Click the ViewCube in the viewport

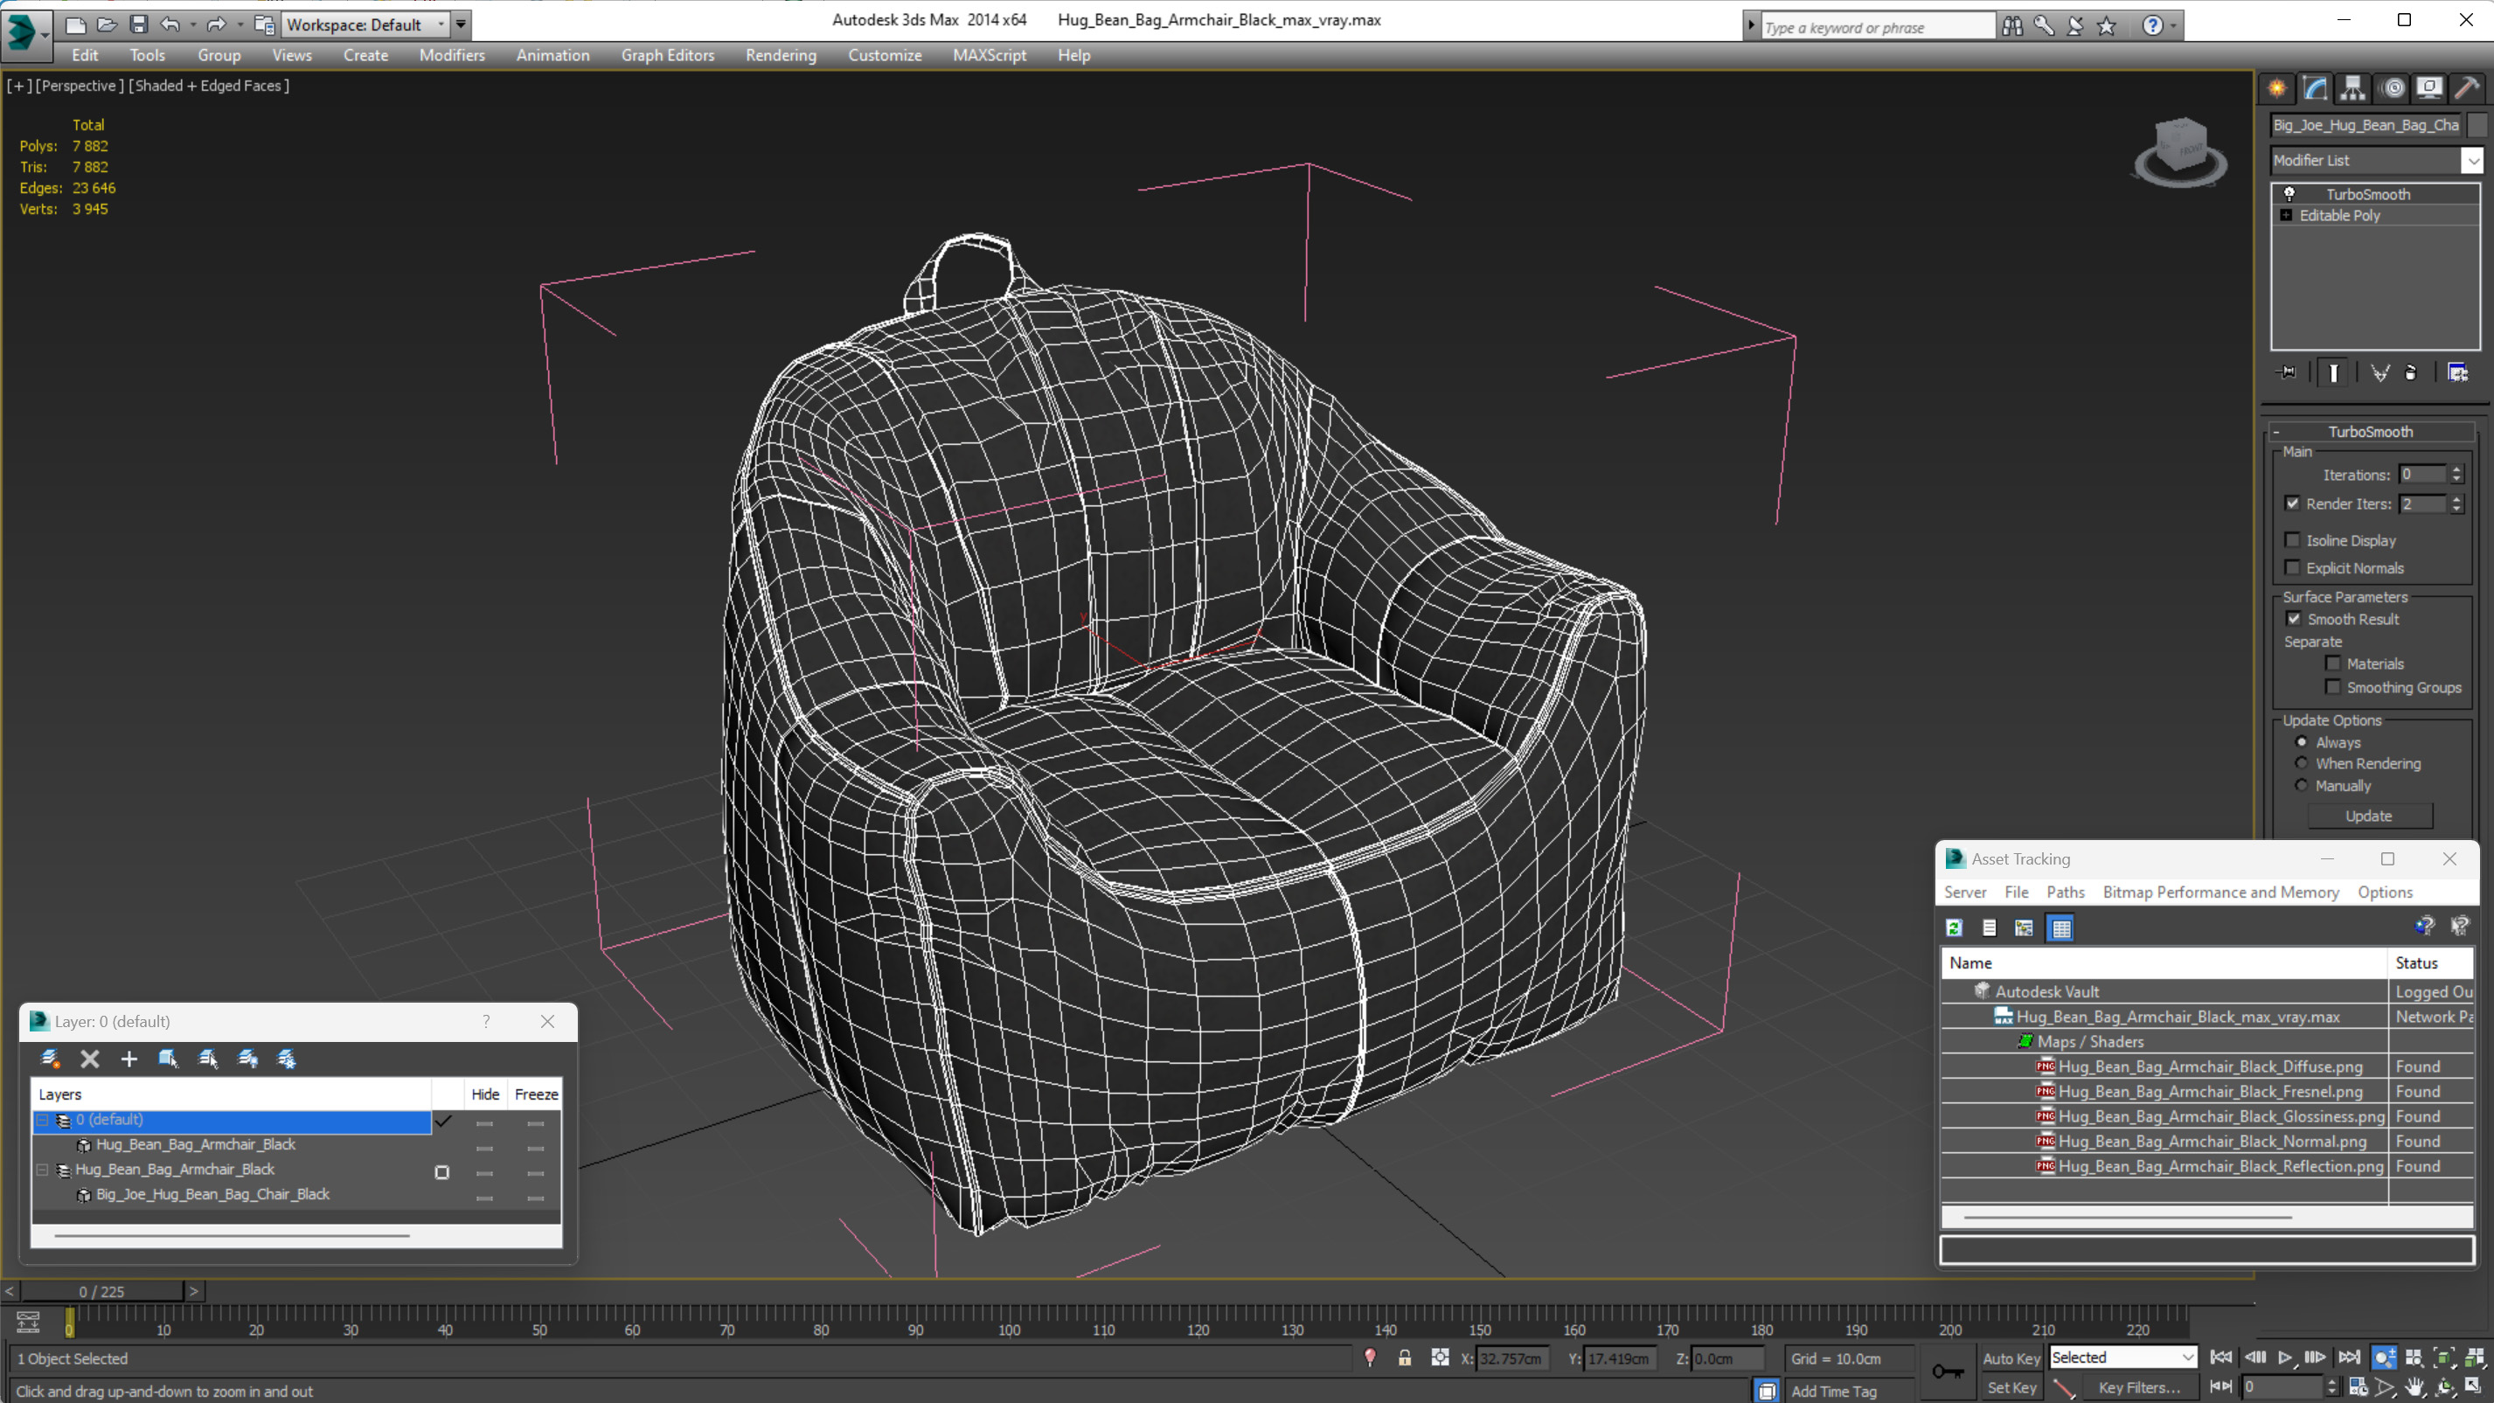(x=2179, y=152)
